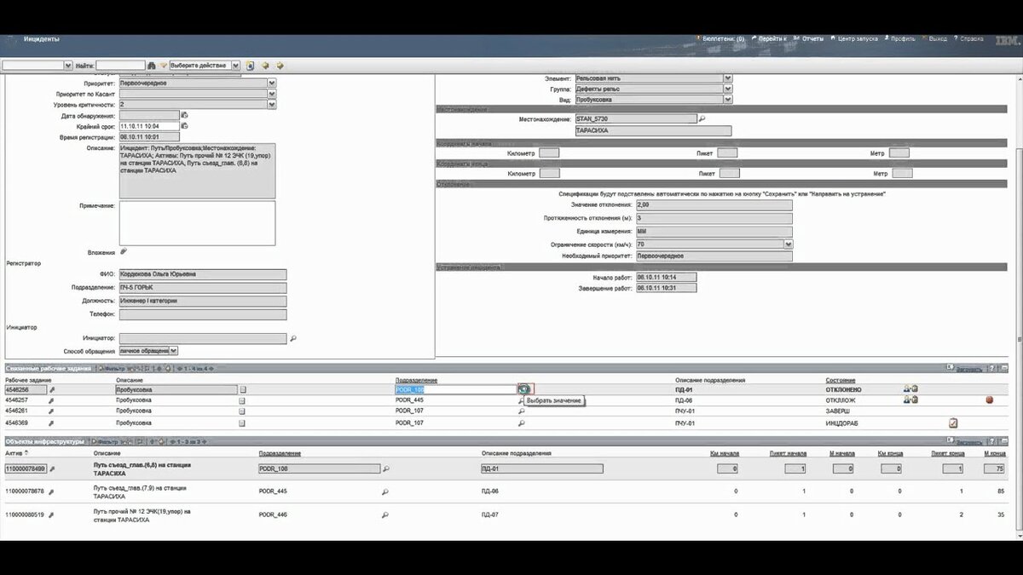Click the Найти search field
The width and height of the screenshot is (1023, 575).
(120, 65)
